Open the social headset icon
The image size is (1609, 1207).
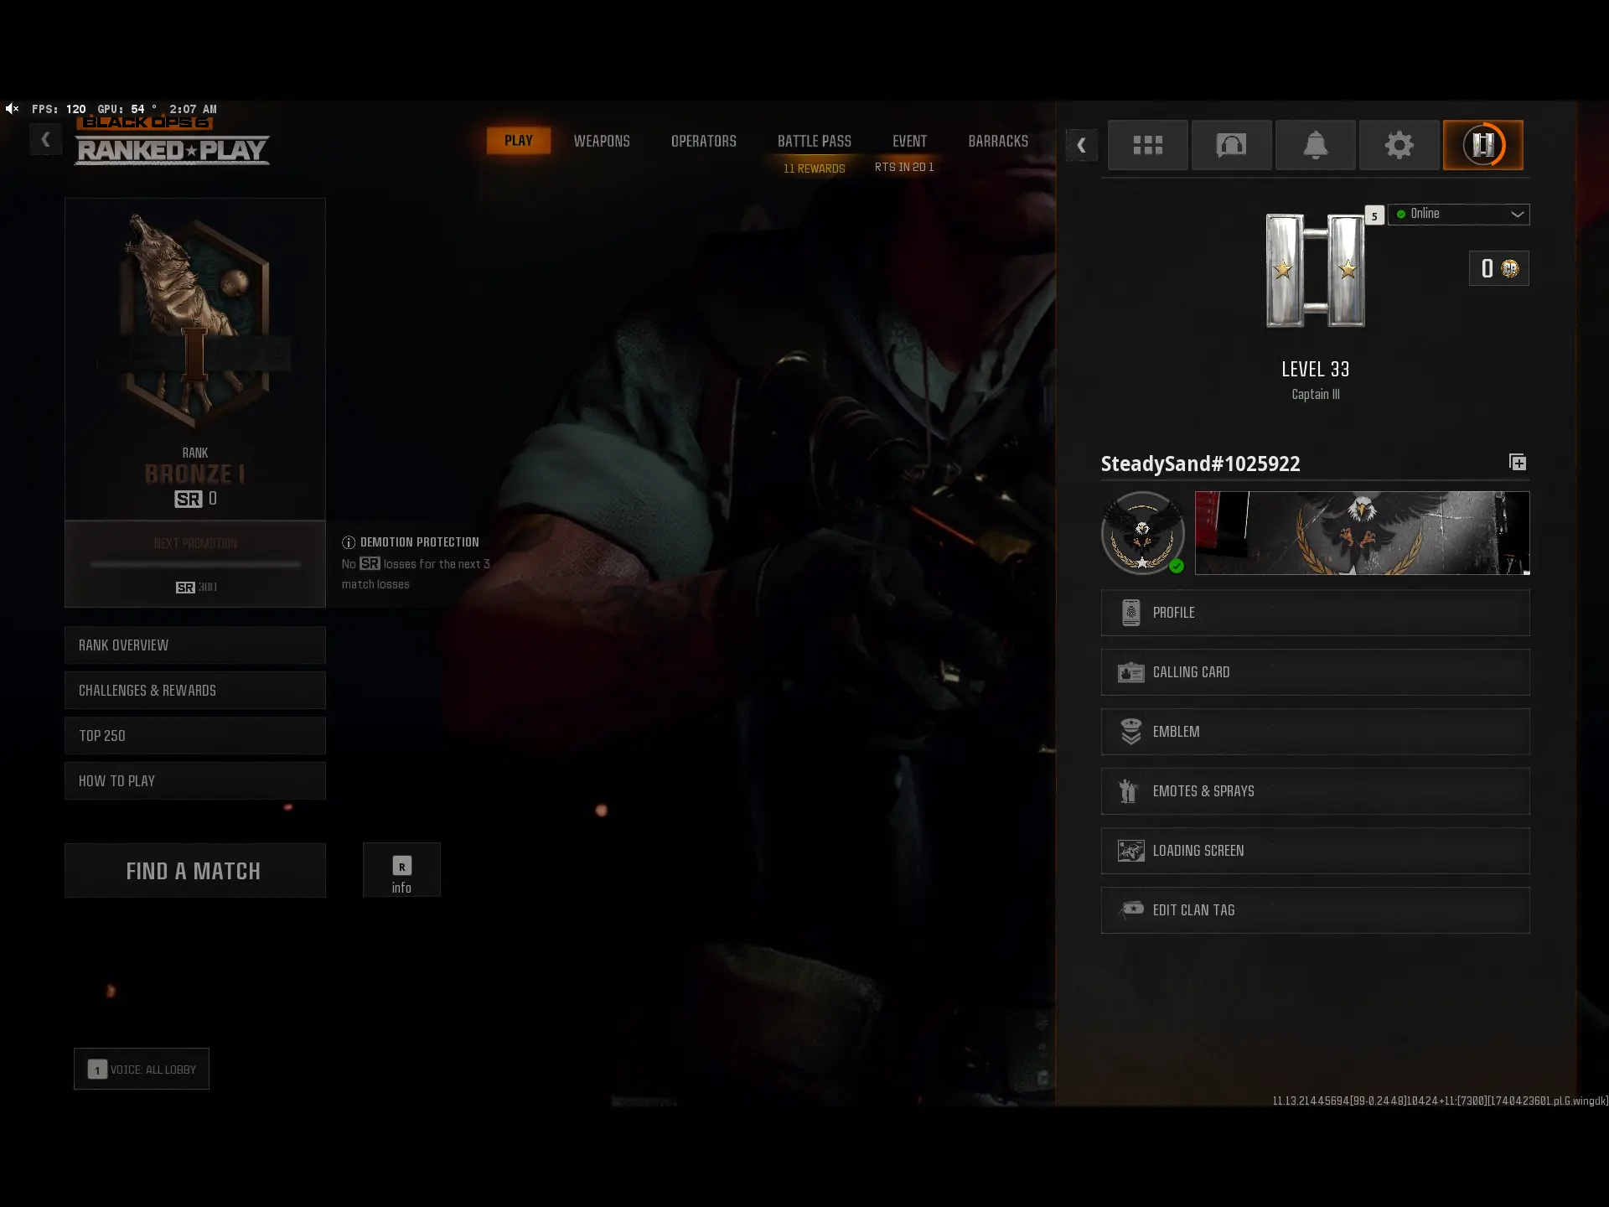(1231, 145)
